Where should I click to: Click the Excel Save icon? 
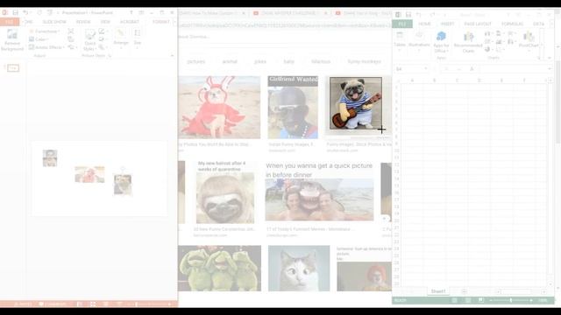[x=408, y=15]
